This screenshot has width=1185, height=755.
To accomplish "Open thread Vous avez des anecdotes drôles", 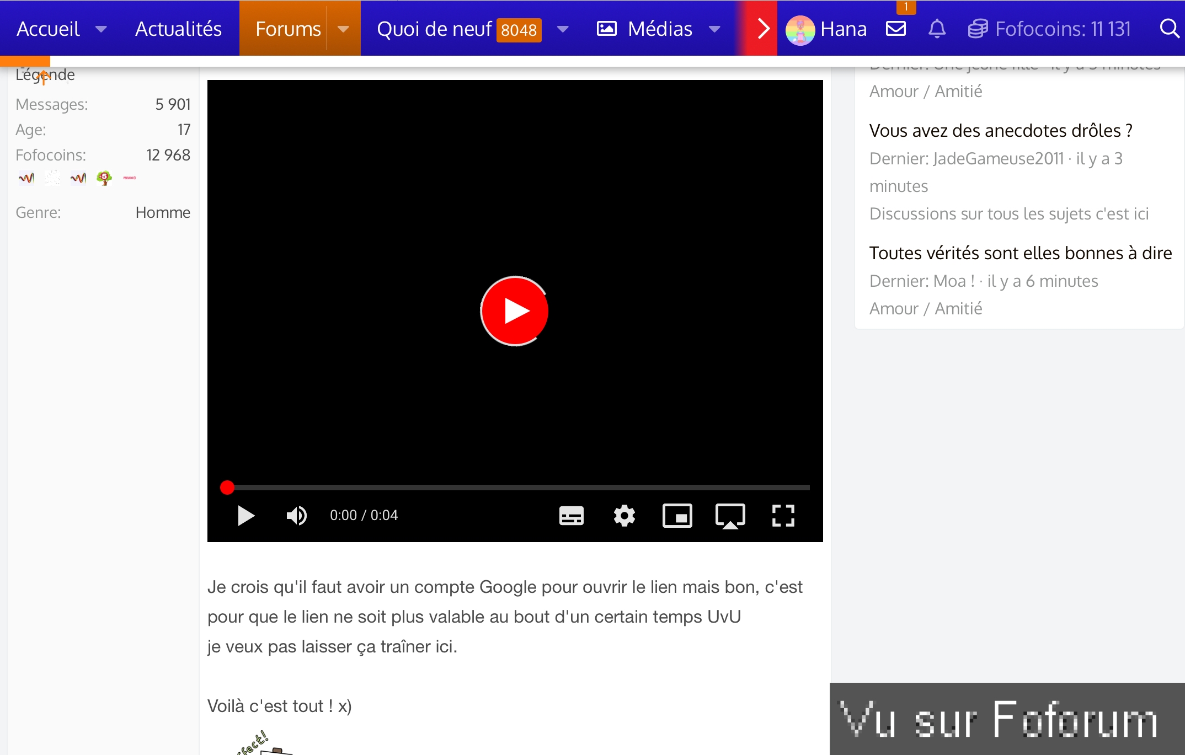I will pyautogui.click(x=1000, y=131).
